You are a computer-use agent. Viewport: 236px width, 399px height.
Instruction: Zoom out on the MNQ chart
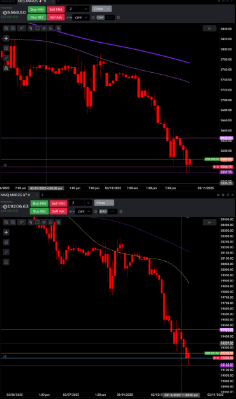[13, 222]
